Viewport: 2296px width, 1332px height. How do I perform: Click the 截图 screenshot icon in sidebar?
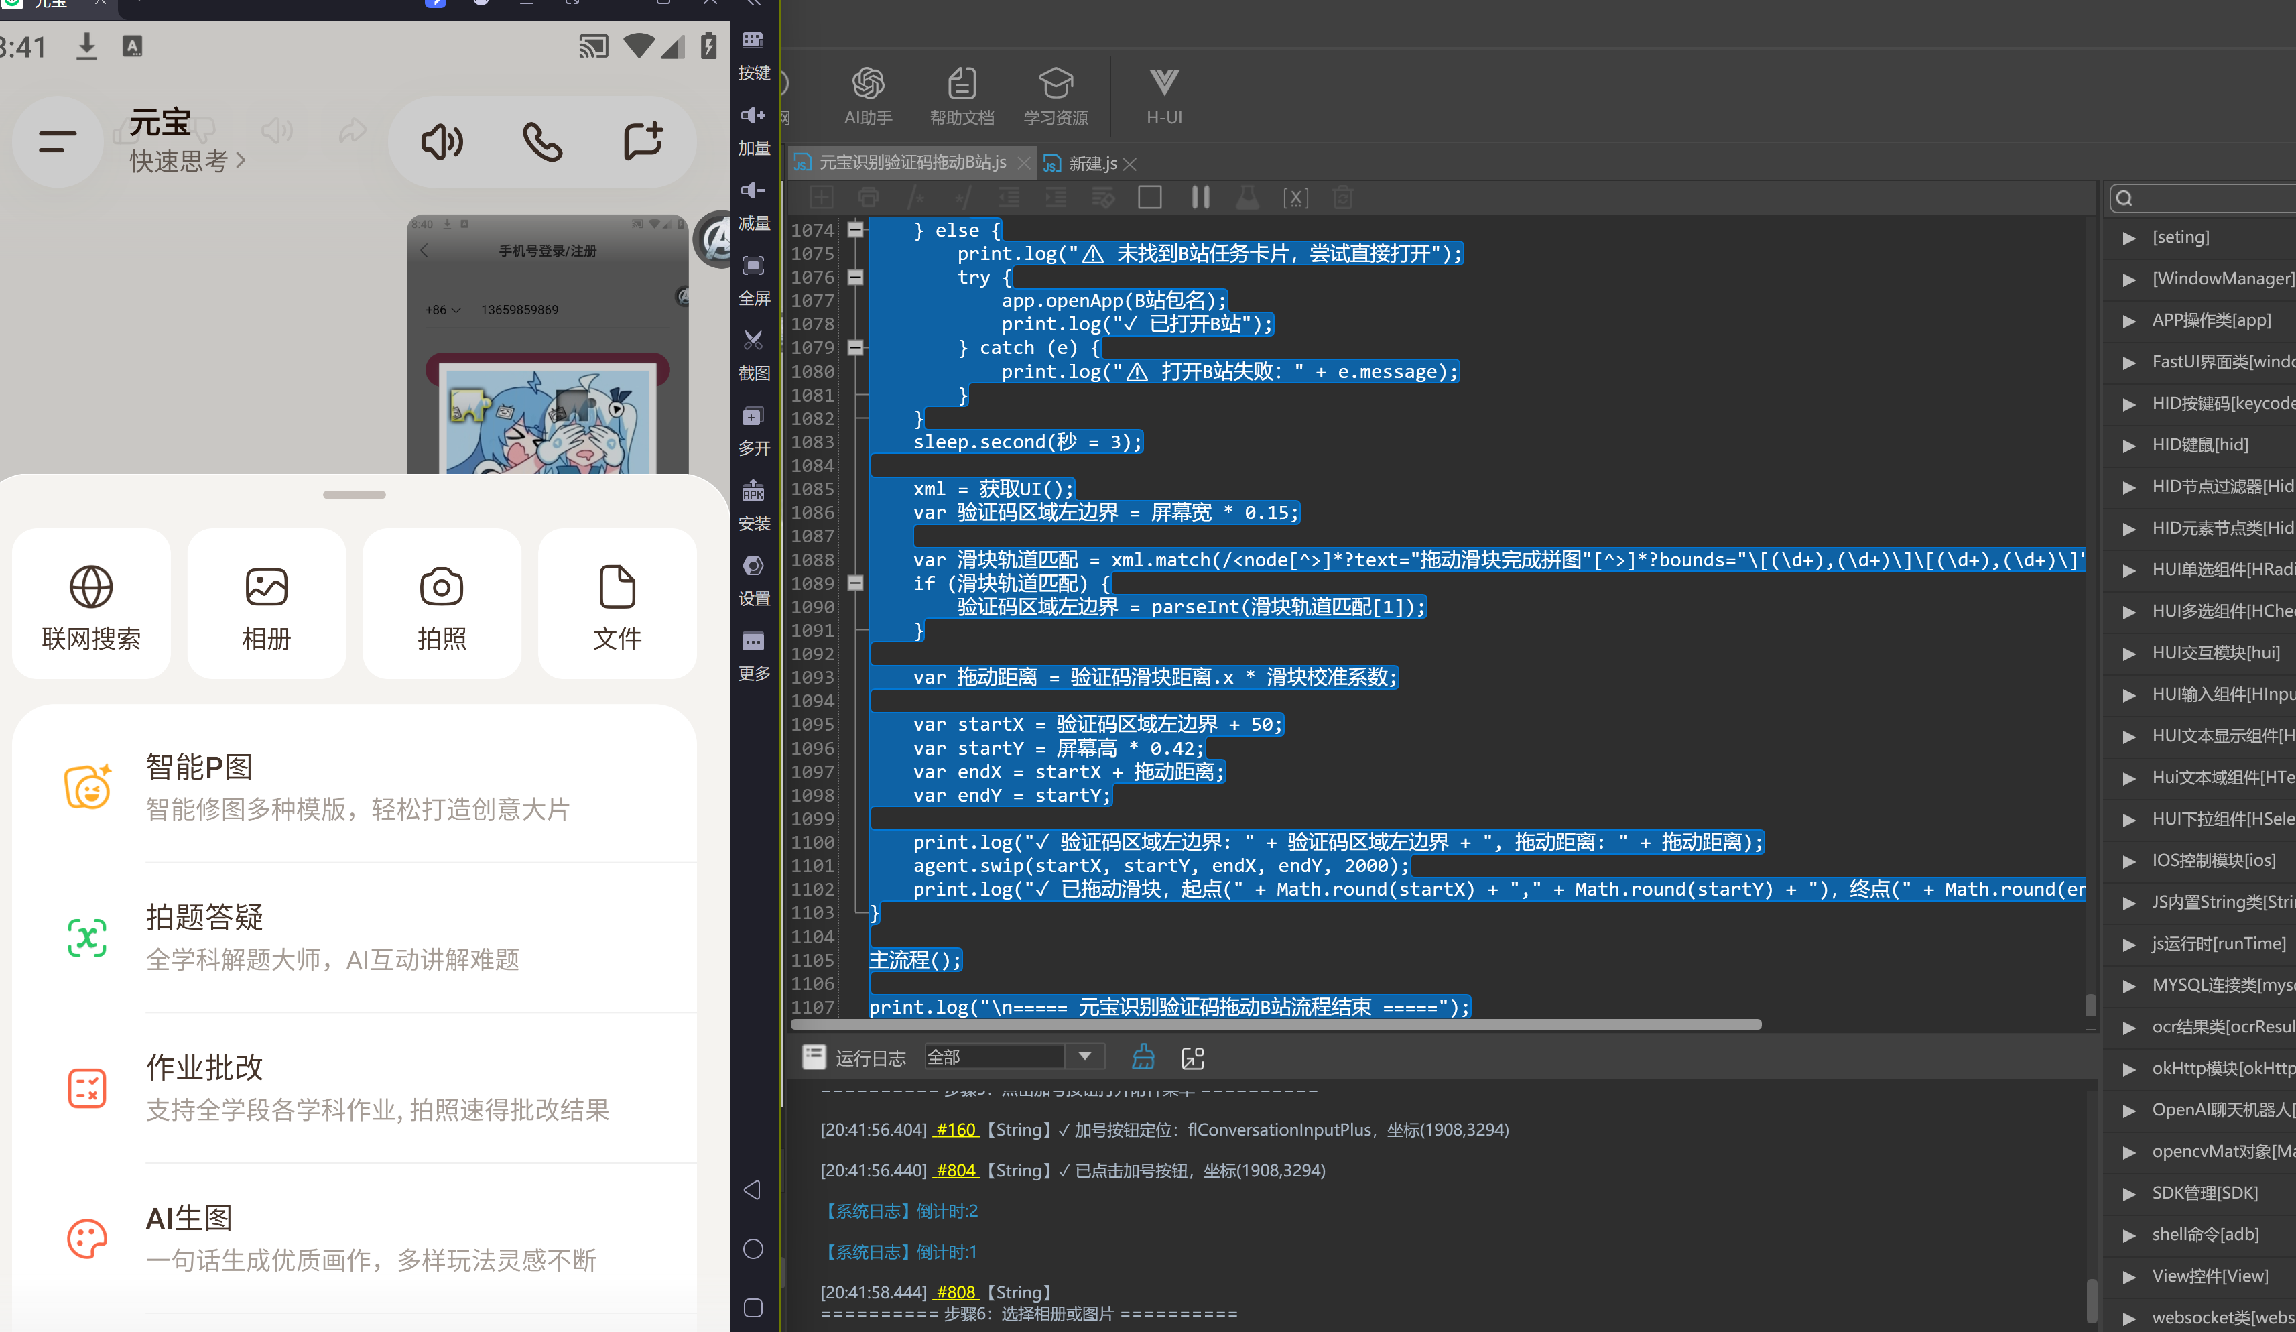(753, 355)
